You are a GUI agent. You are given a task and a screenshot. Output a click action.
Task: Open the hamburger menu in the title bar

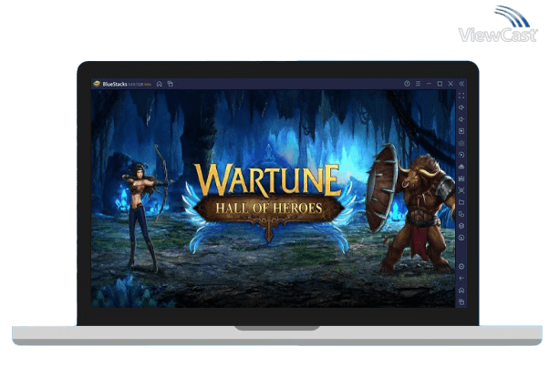coord(418,84)
